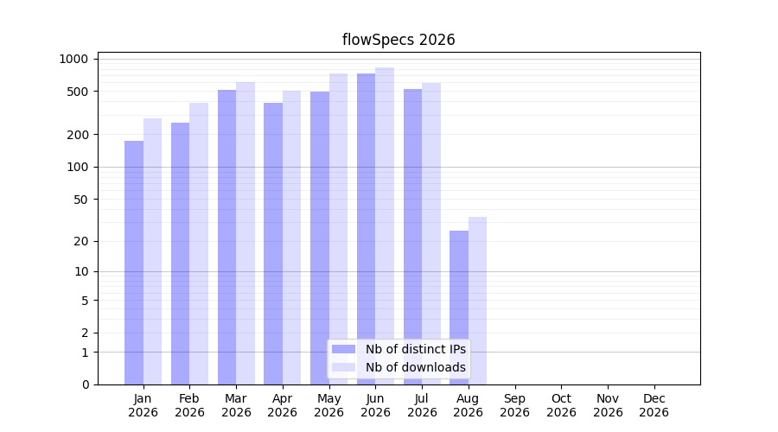Click the 'Dec 2026' x-axis label
Viewport: 778px width, 432px height.
pyautogui.click(x=654, y=405)
